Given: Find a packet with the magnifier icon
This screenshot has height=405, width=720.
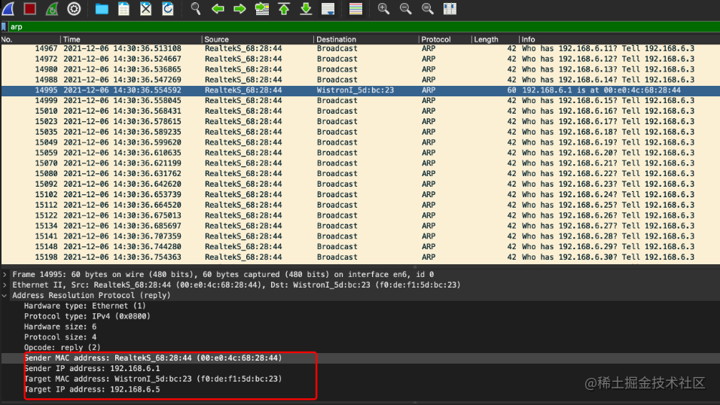Looking at the screenshot, I should point(196,8).
